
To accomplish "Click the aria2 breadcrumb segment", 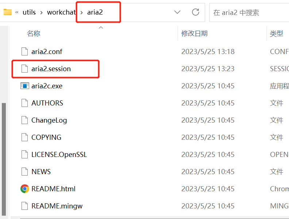I will 95,12.
